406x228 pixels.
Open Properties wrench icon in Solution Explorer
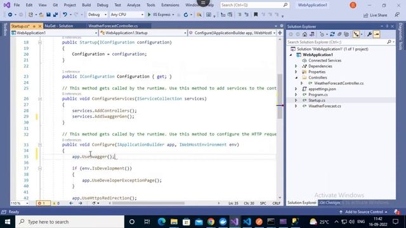(x=369, y=34)
